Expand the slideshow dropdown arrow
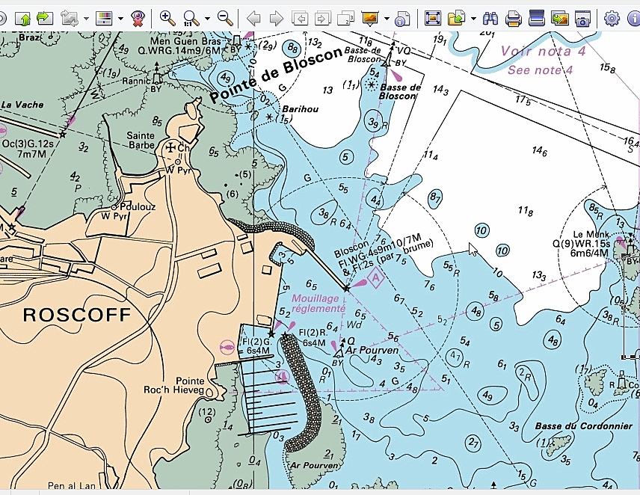Image resolution: width=640 pixels, height=495 pixels. [387, 19]
